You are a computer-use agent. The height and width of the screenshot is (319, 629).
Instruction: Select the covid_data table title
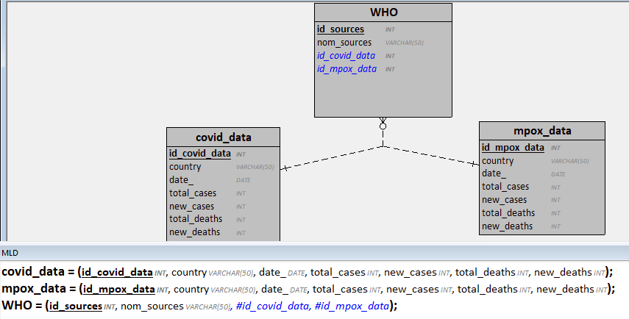223,137
